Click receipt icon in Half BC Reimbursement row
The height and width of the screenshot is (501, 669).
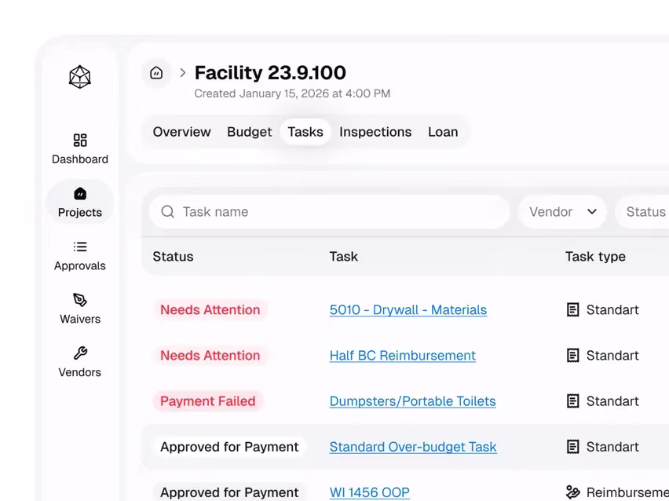click(x=572, y=355)
